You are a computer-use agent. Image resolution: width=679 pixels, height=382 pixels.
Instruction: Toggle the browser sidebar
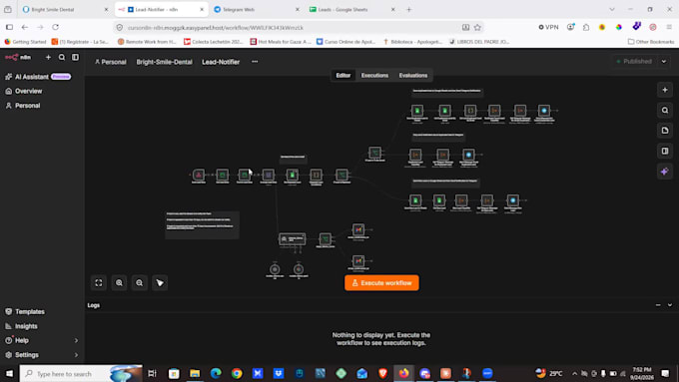coord(9,27)
